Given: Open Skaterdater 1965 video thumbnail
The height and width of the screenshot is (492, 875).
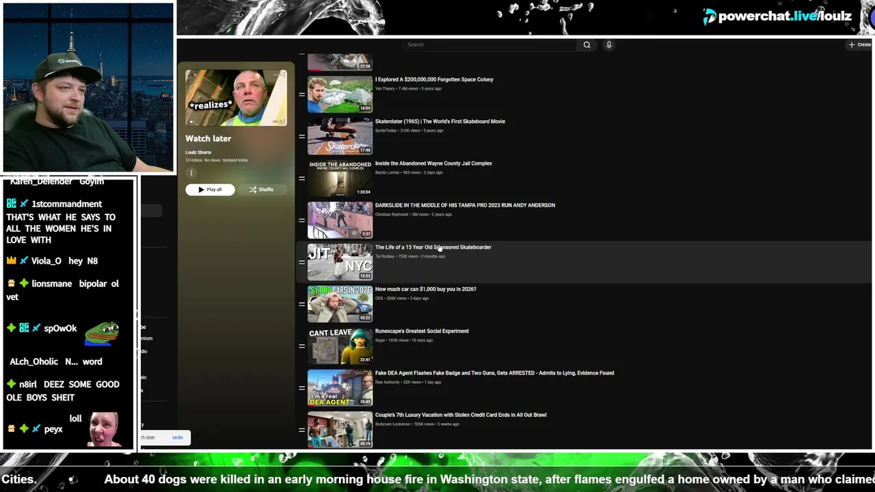Looking at the screenshot, I should click(x=340, y=136).
